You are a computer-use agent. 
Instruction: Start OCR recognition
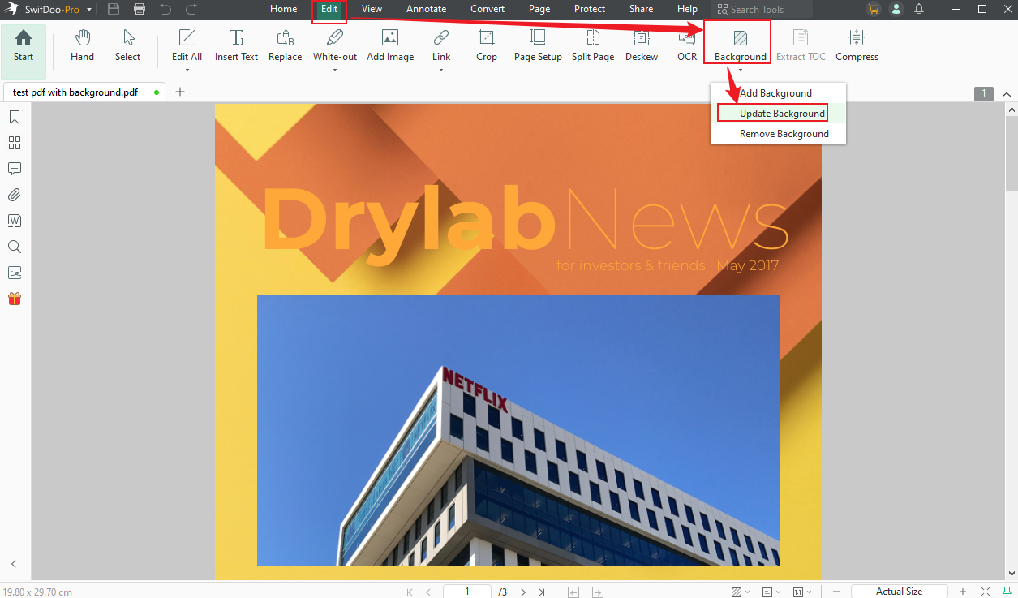[687, 46]
